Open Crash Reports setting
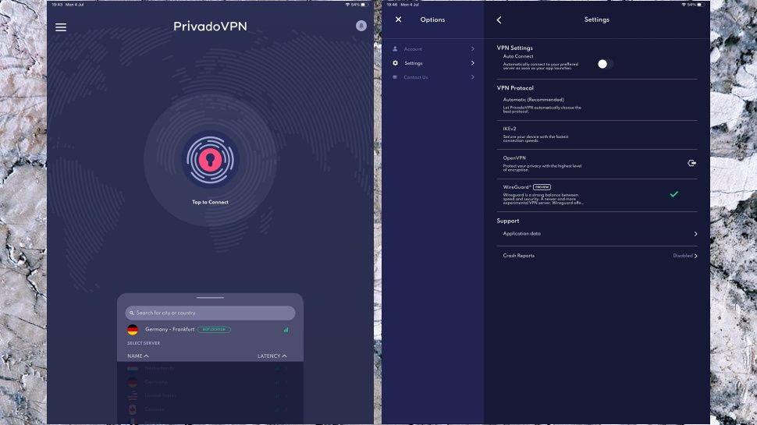757x425 pixels. tap(597, 256)
